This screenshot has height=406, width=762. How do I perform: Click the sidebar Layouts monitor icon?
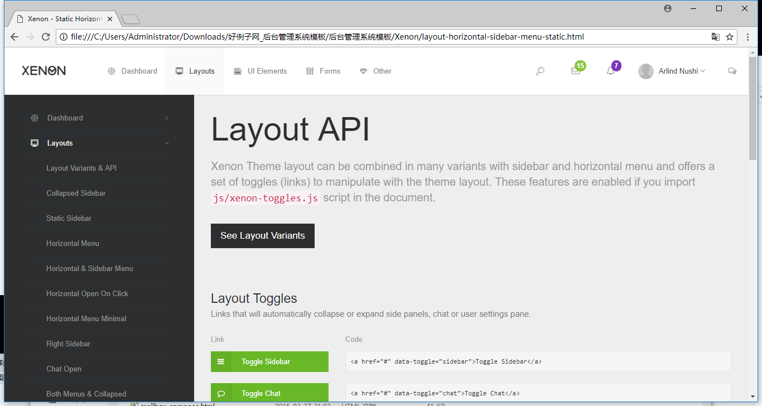coord(35,143)
